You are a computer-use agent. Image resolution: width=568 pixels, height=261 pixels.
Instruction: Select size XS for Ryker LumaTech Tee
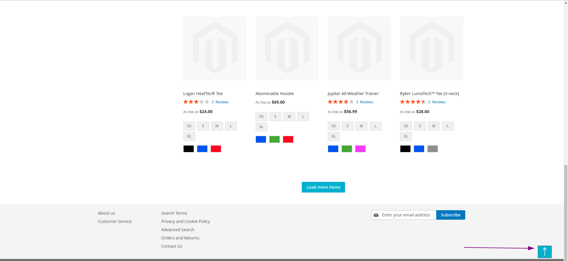click(x=406, y=126)
